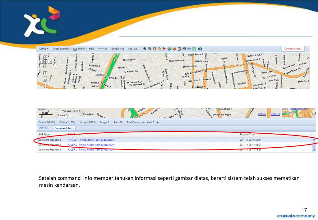The height and width of the screenshot is (220, 318).
Task: Open the Status link on map
Action: 262,114
